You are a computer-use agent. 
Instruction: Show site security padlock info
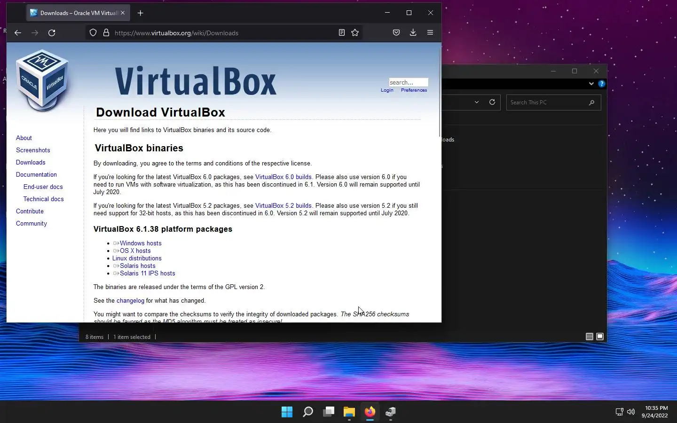tap(106, 33)
